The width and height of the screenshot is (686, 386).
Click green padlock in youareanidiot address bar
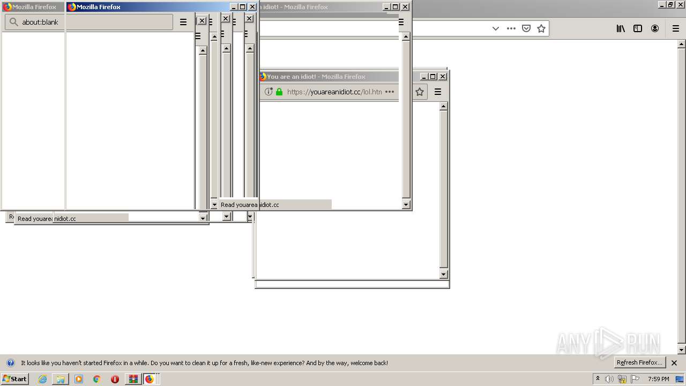(279, 92)
